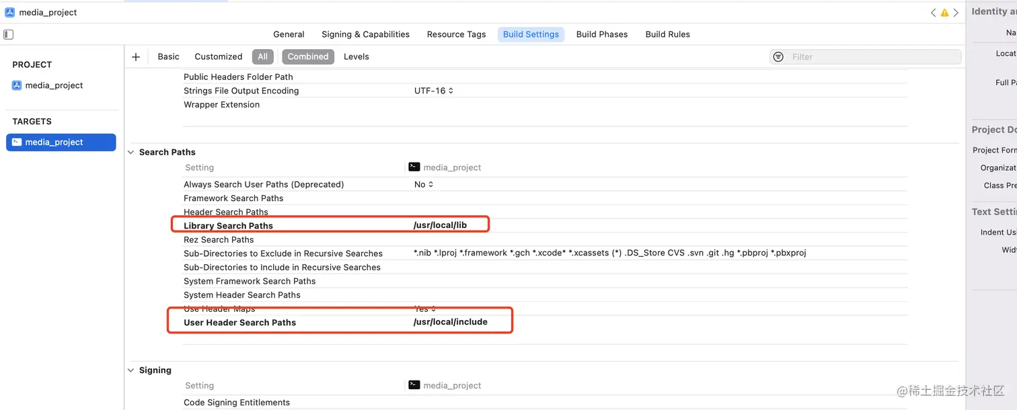Switch to Customized settings filter
The image size is (1017, 410).
click(218, 57)
